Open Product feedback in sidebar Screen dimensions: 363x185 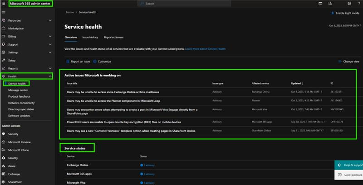point(19,96)
